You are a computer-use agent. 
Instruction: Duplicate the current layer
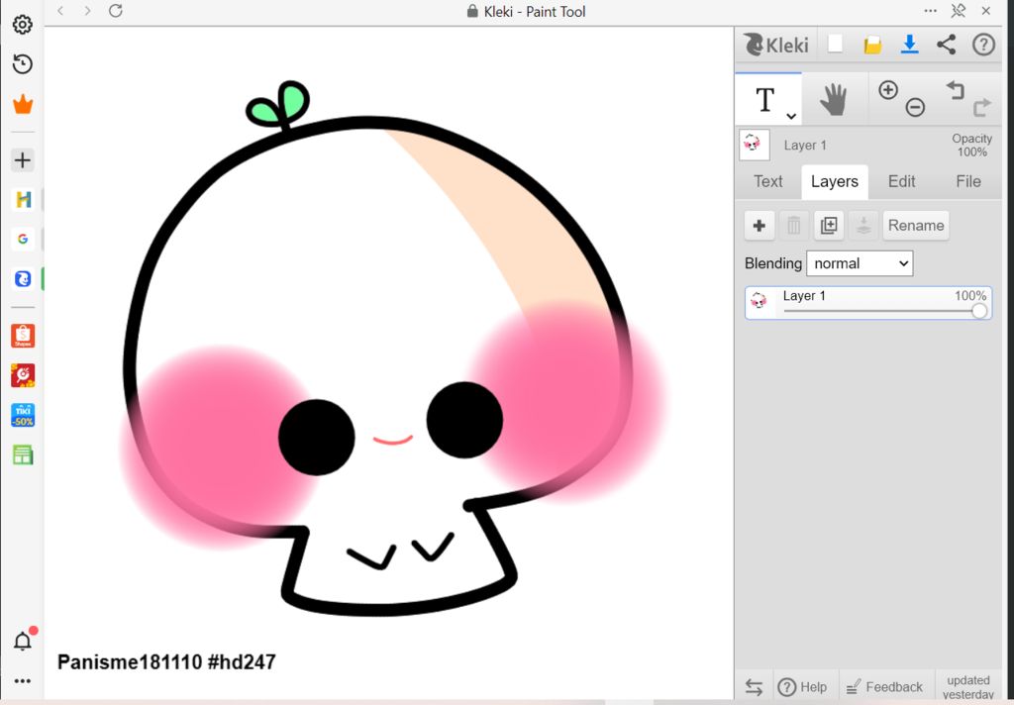click(x=829, y=226)
